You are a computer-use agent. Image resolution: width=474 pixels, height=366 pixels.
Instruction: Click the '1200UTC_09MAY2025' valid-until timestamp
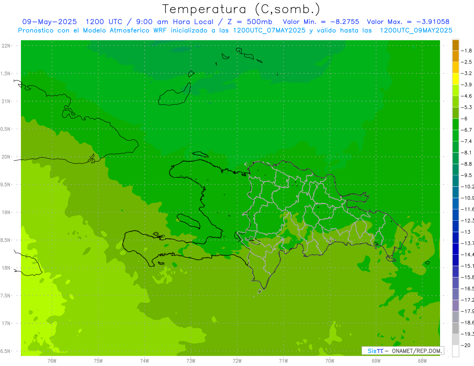coord(416,30)
